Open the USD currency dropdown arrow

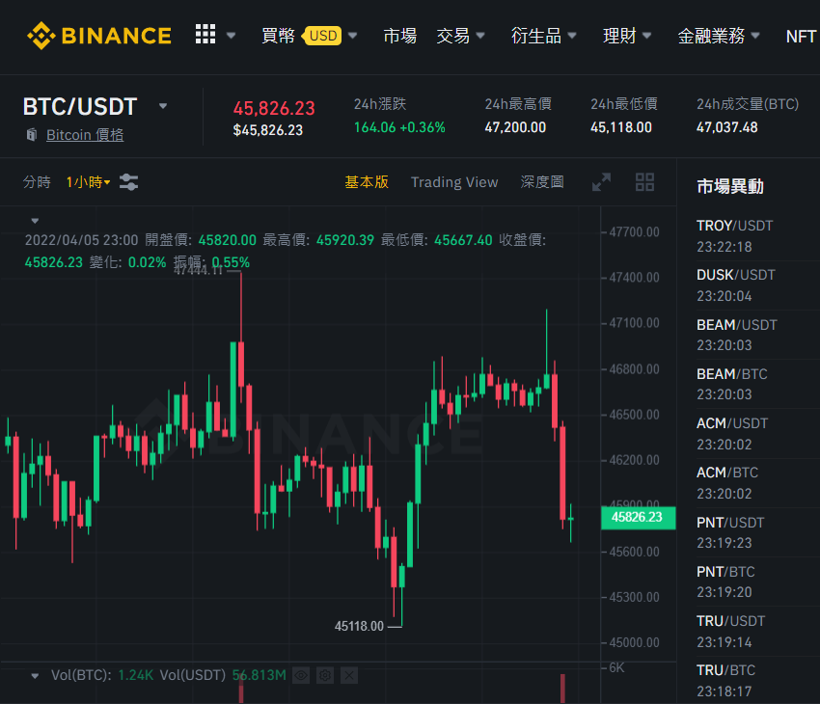click(352, 36)
